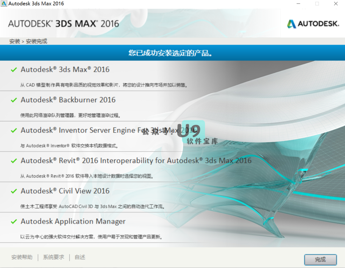Click the 安装 breadcrumb at the top left

click(15, 42)
